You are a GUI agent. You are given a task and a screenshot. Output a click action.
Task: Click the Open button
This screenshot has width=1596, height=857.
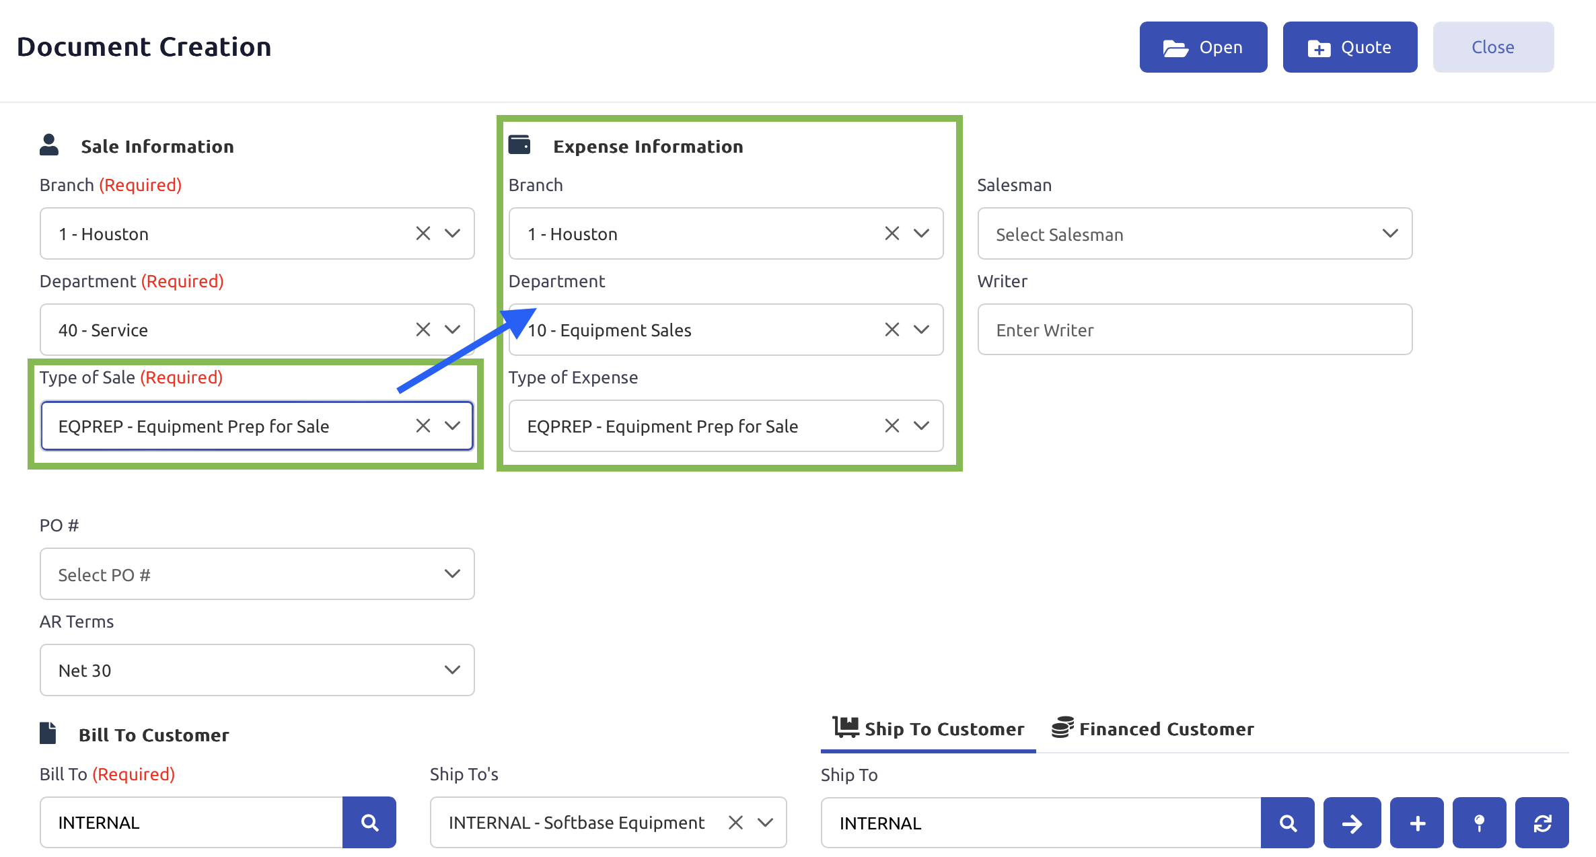click(x=1203, y=47)
